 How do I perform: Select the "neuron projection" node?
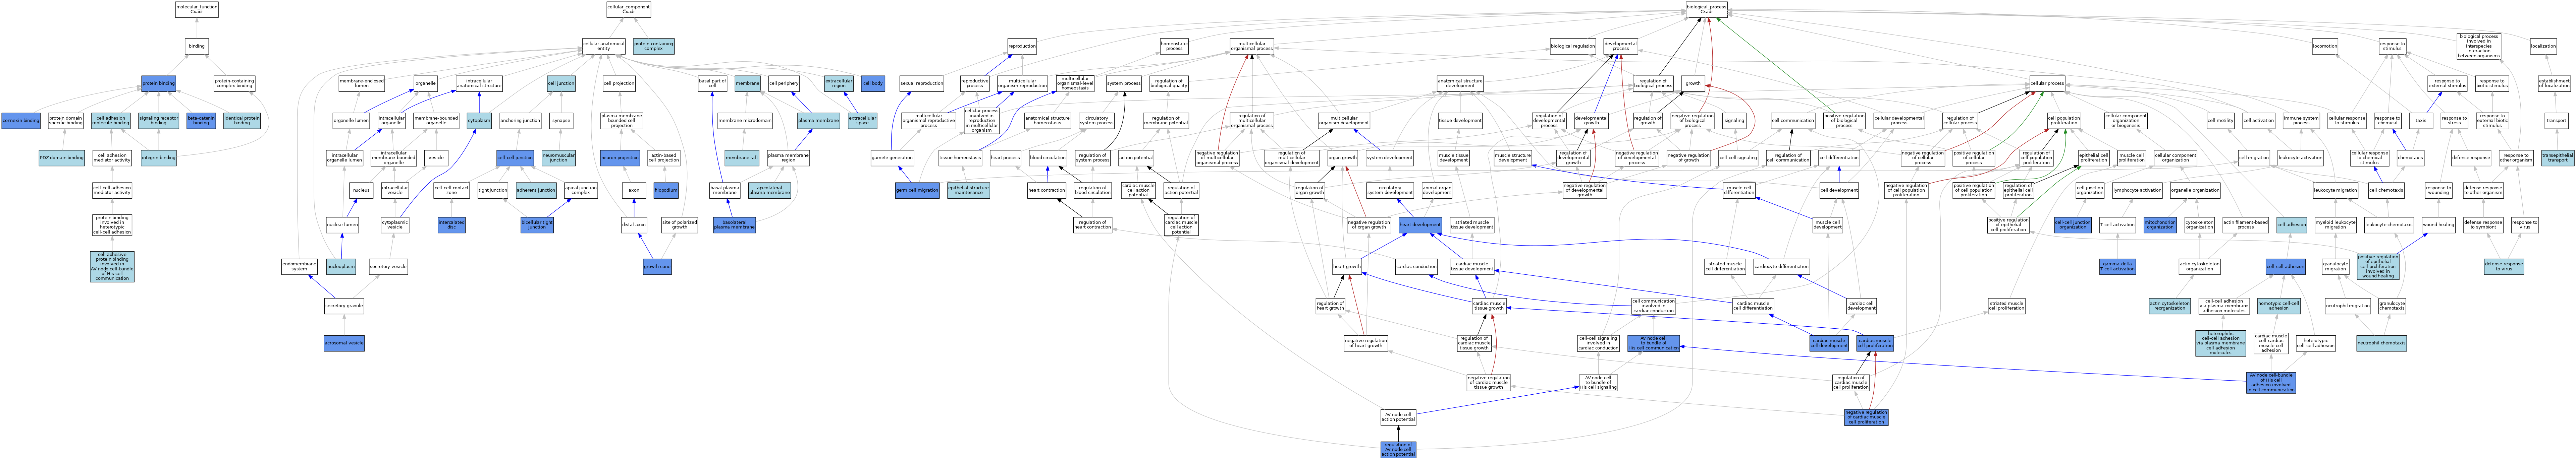click(620, 158)
